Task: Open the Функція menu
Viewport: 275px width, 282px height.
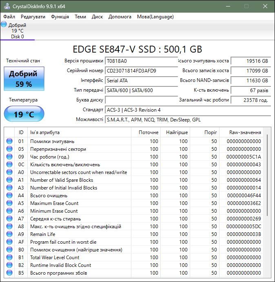Action: (60, 17)
